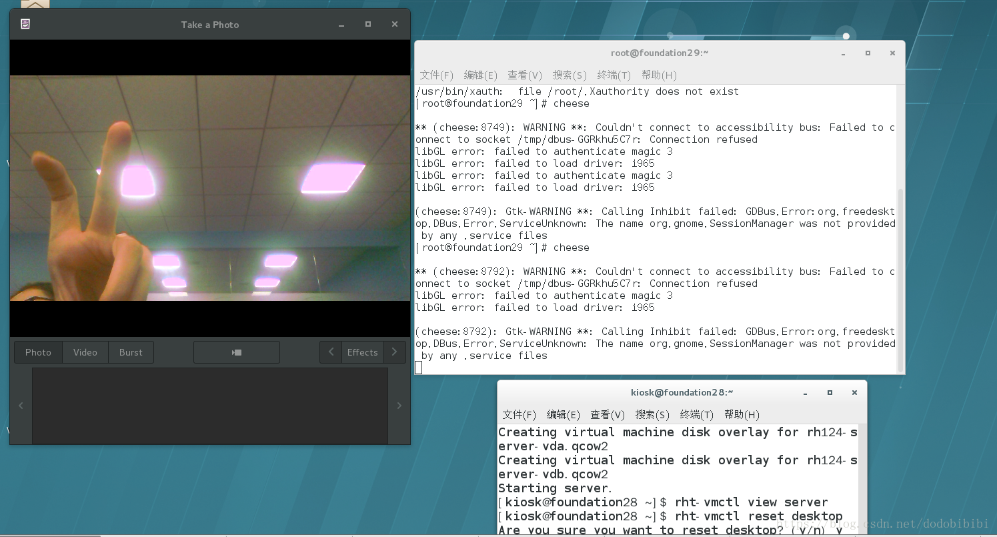Viewport: 997px width, 537px height.
Task: Switch to Video mode in Cheese
Action: (85, 352)
